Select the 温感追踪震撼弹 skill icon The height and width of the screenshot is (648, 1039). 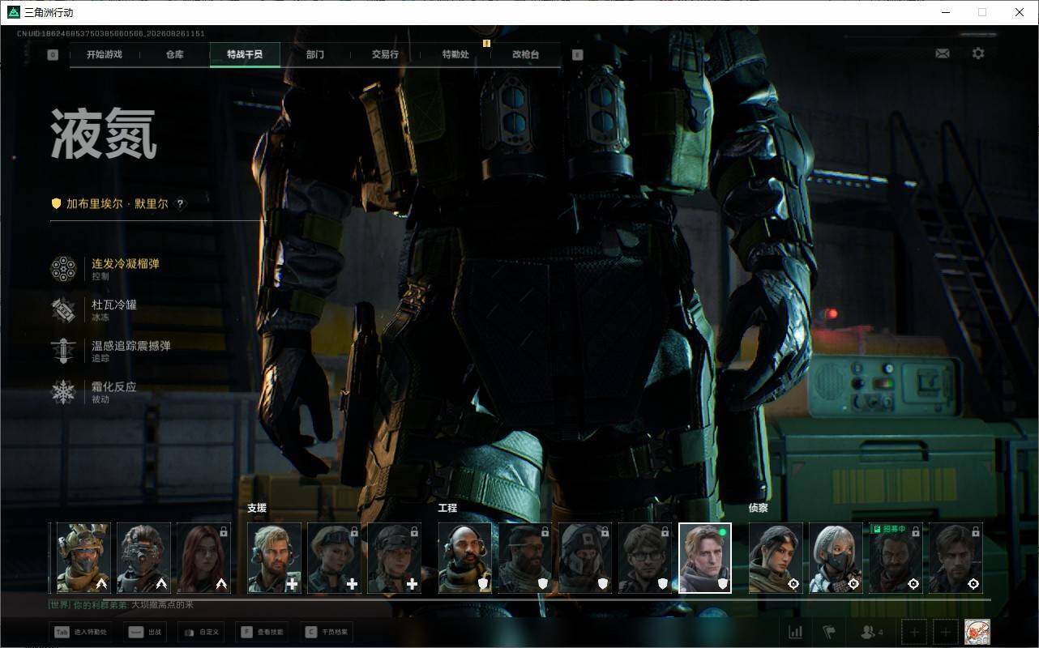tap(63, 351)
